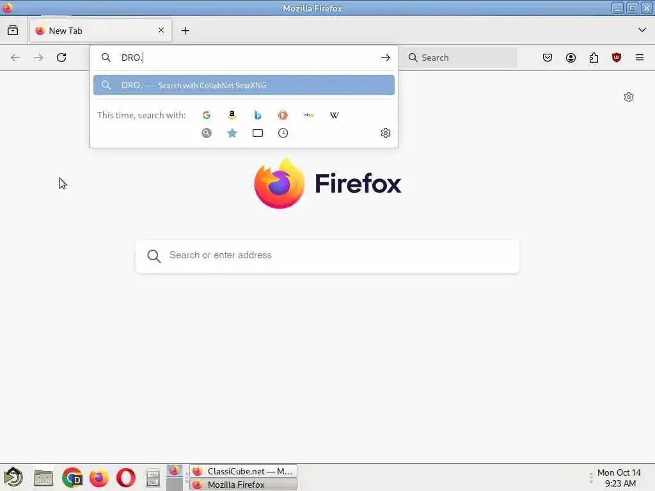Reload the current page
The height and width of the screenshot is (491, 655).
[61, 58]
